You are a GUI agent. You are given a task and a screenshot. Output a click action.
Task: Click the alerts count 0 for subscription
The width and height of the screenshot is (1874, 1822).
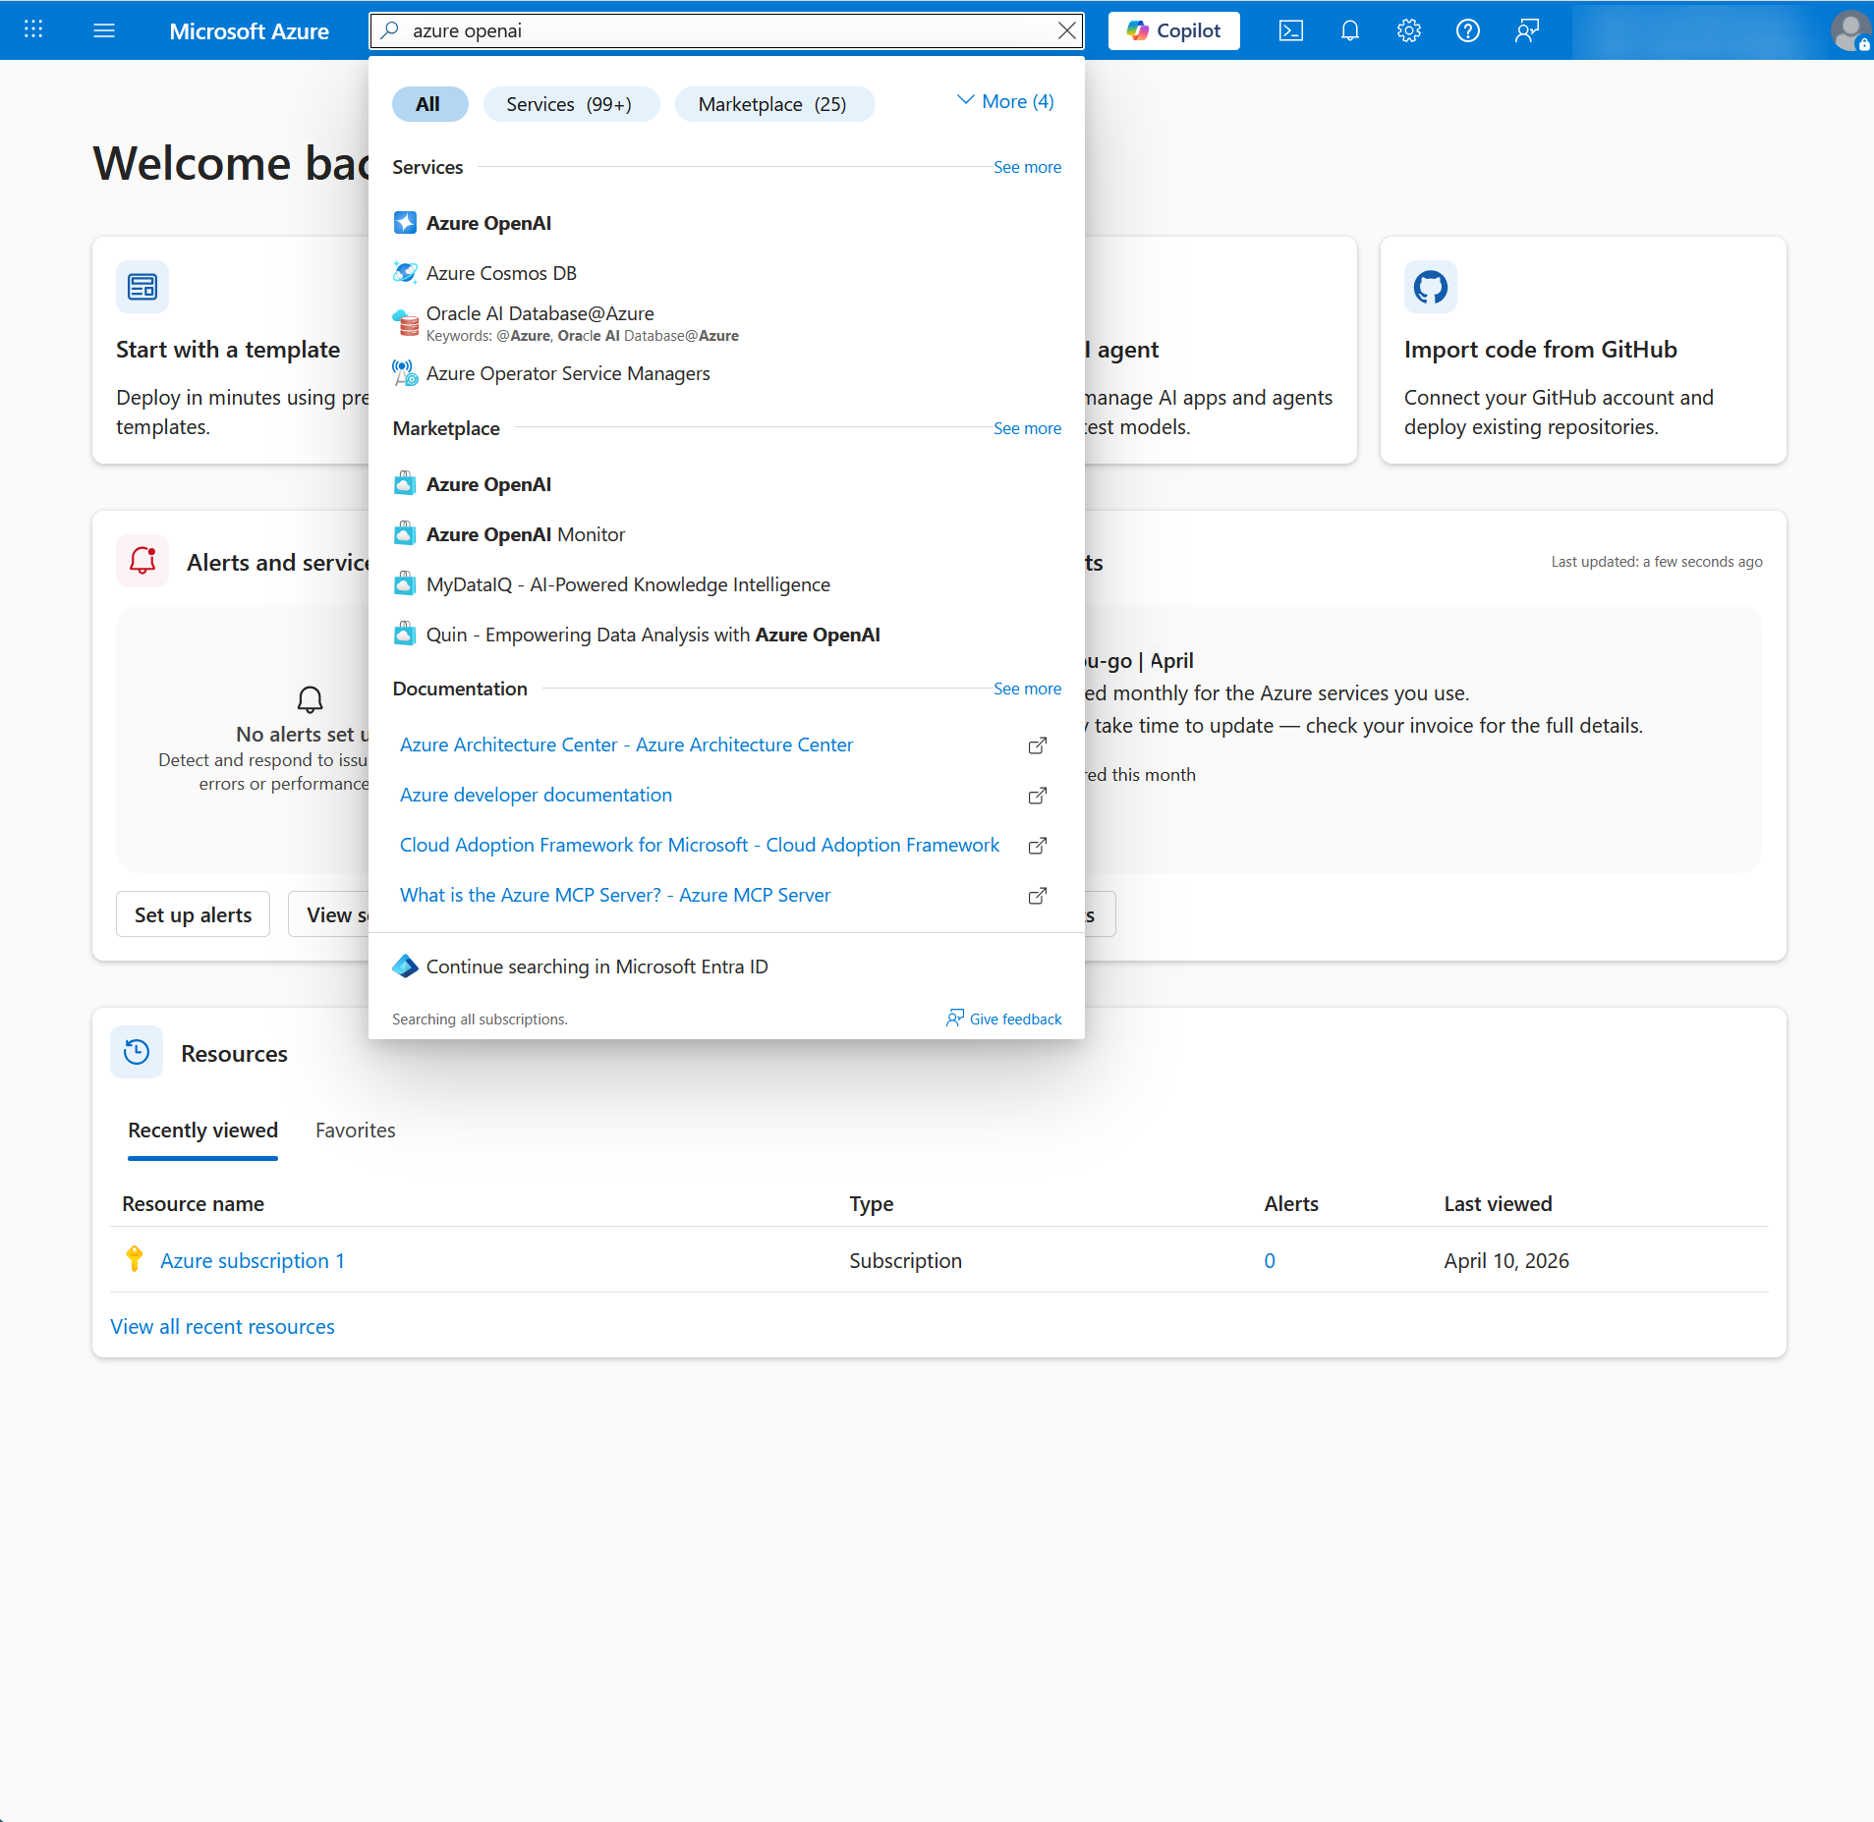click(x=1270, y=1260)
